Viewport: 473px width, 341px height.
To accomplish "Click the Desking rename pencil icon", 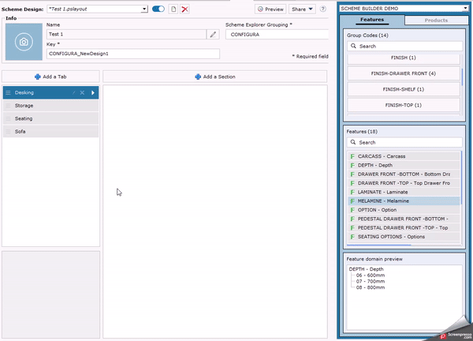I will coord(73,92).
